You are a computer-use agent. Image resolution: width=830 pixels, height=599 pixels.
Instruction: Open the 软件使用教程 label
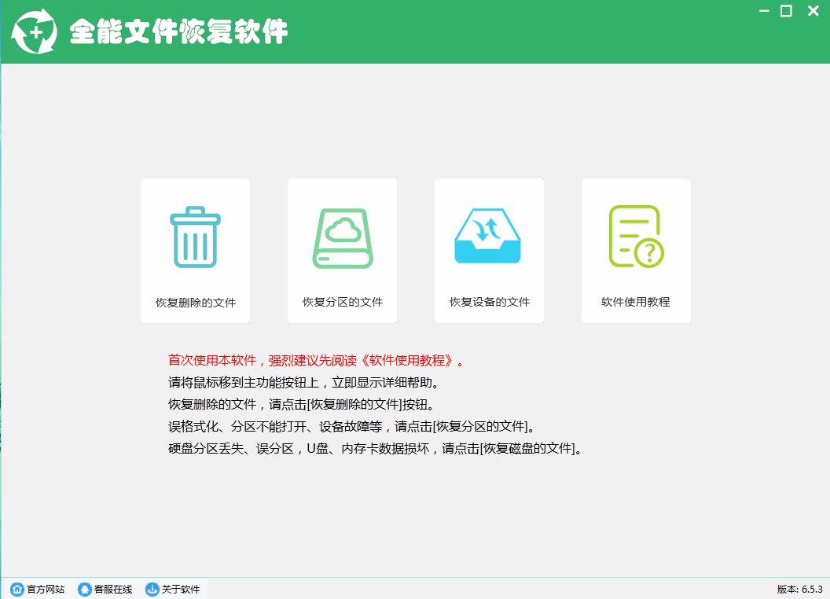[x=636, y=302]
